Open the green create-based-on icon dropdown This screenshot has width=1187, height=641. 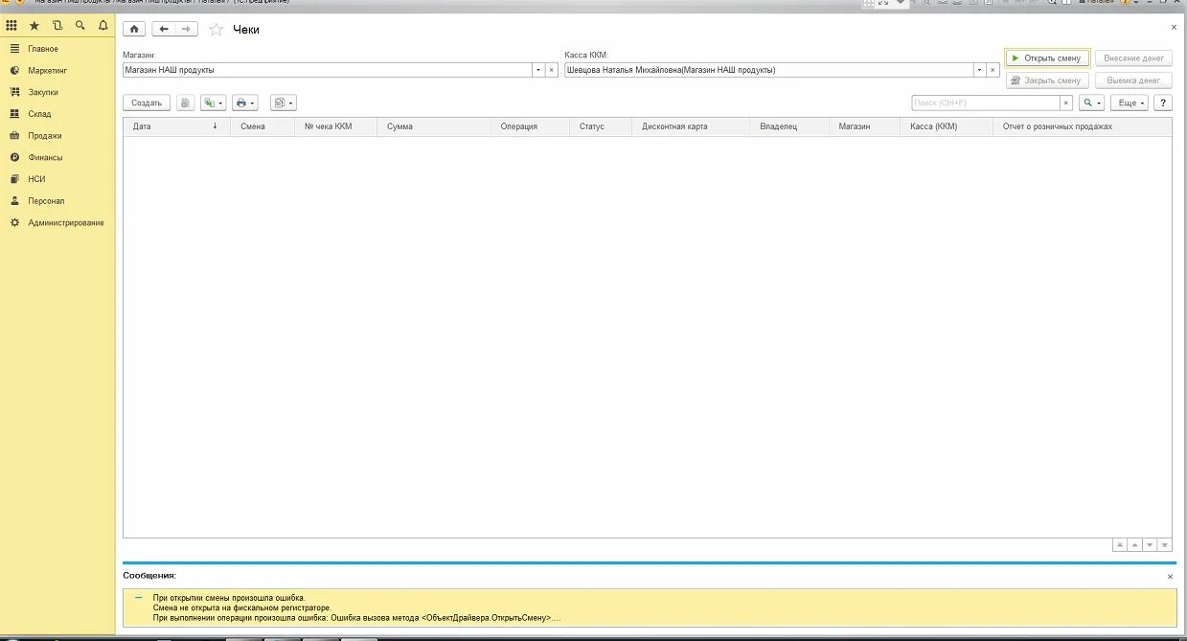tap(213, 103)
